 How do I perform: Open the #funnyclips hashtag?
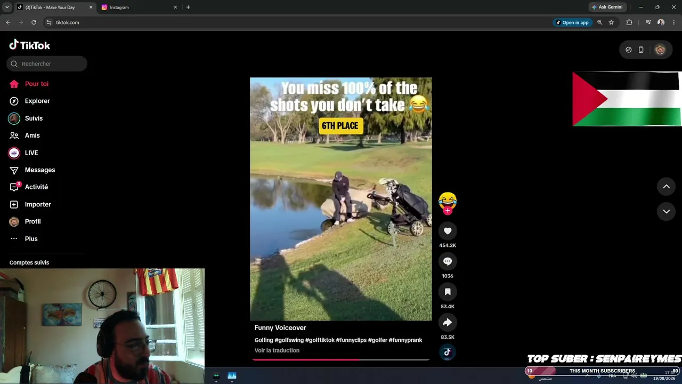tap(351, 340)
